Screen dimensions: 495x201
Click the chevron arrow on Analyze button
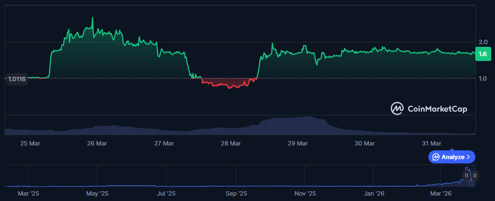point(468,157)
